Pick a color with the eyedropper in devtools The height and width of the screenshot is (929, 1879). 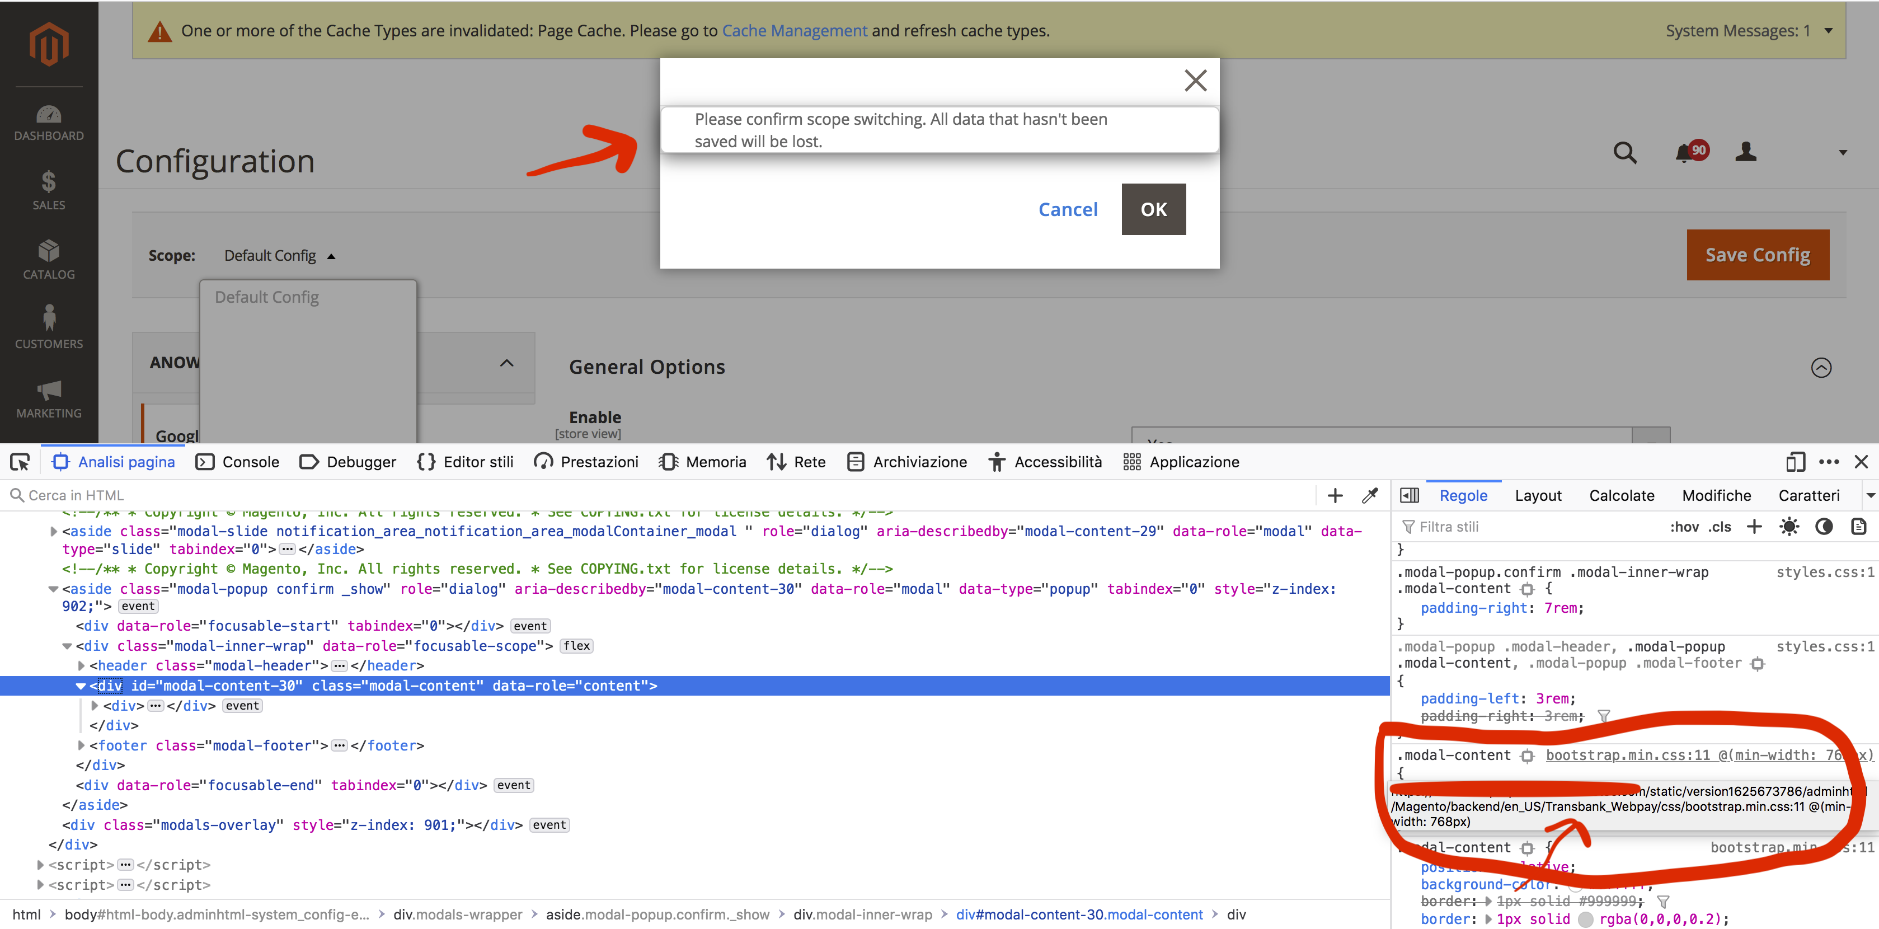pos(1370,495)
